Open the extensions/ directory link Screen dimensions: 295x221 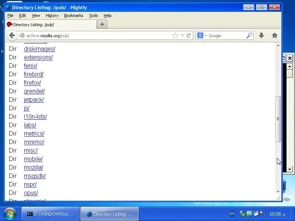(38, 57)
